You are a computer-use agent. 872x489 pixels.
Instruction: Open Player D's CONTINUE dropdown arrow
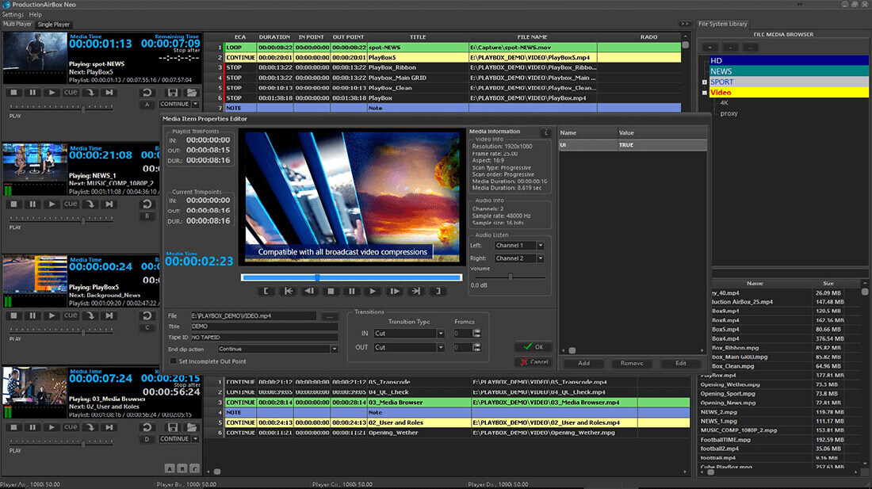(196, 438)
